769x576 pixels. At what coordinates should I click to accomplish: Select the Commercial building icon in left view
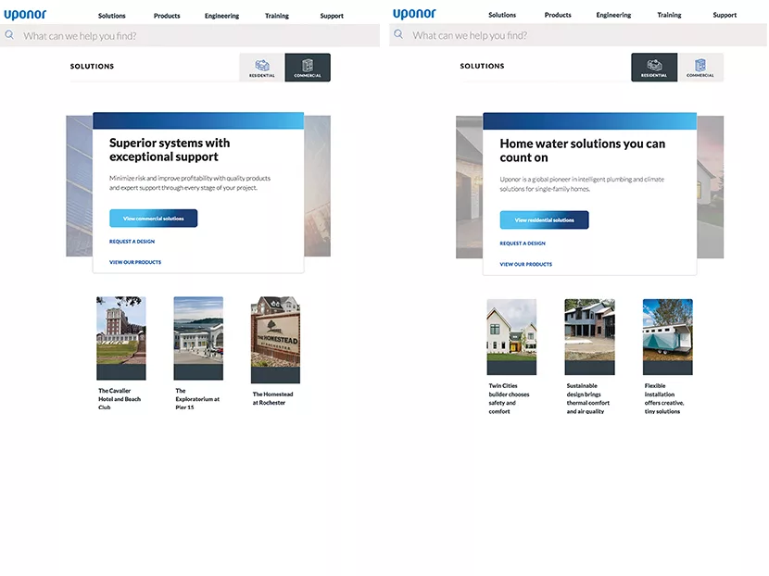click(308, 67)
